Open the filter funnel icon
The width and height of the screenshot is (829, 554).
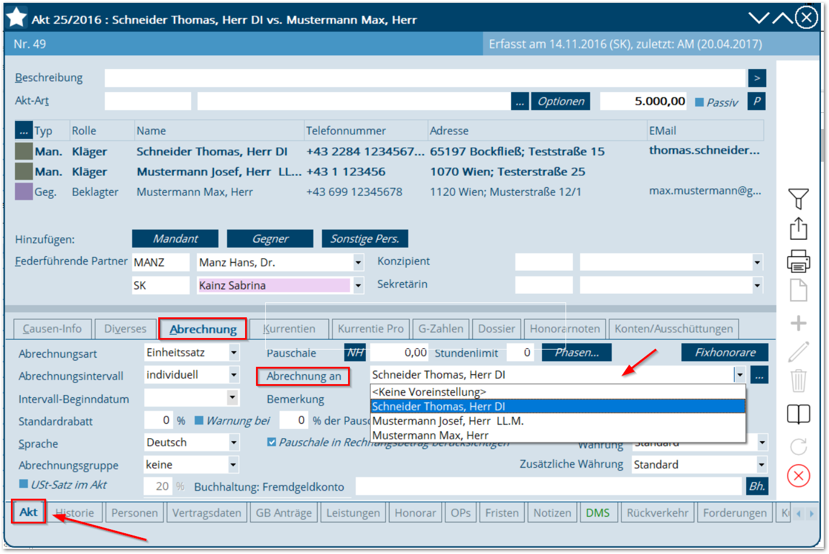click(798, 199)
